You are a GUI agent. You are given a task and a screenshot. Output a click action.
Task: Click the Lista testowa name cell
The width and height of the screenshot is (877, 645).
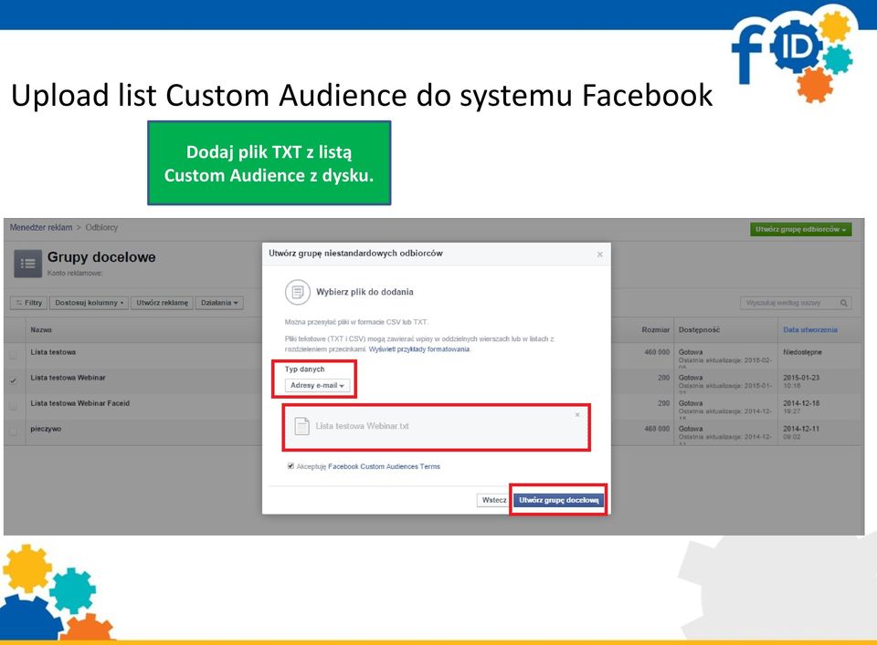53,352
